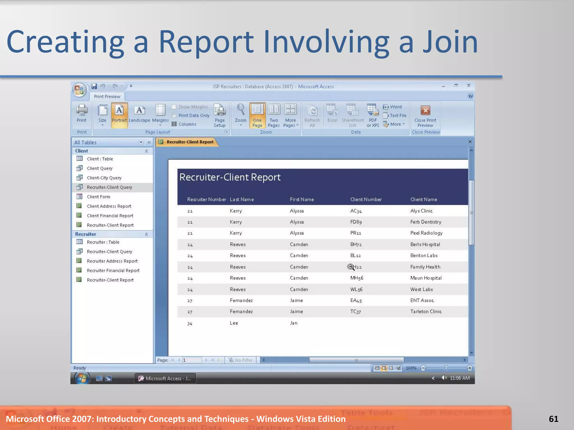This screenshot has width=574, height=430.
Task: Collapse the navigation pane shutter
Action: click(149, 142)
